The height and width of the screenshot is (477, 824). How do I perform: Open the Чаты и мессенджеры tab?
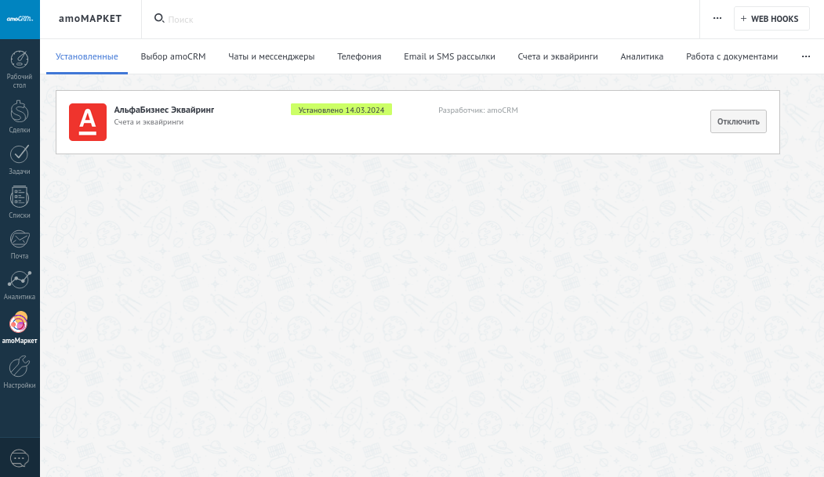click(271, 56)
